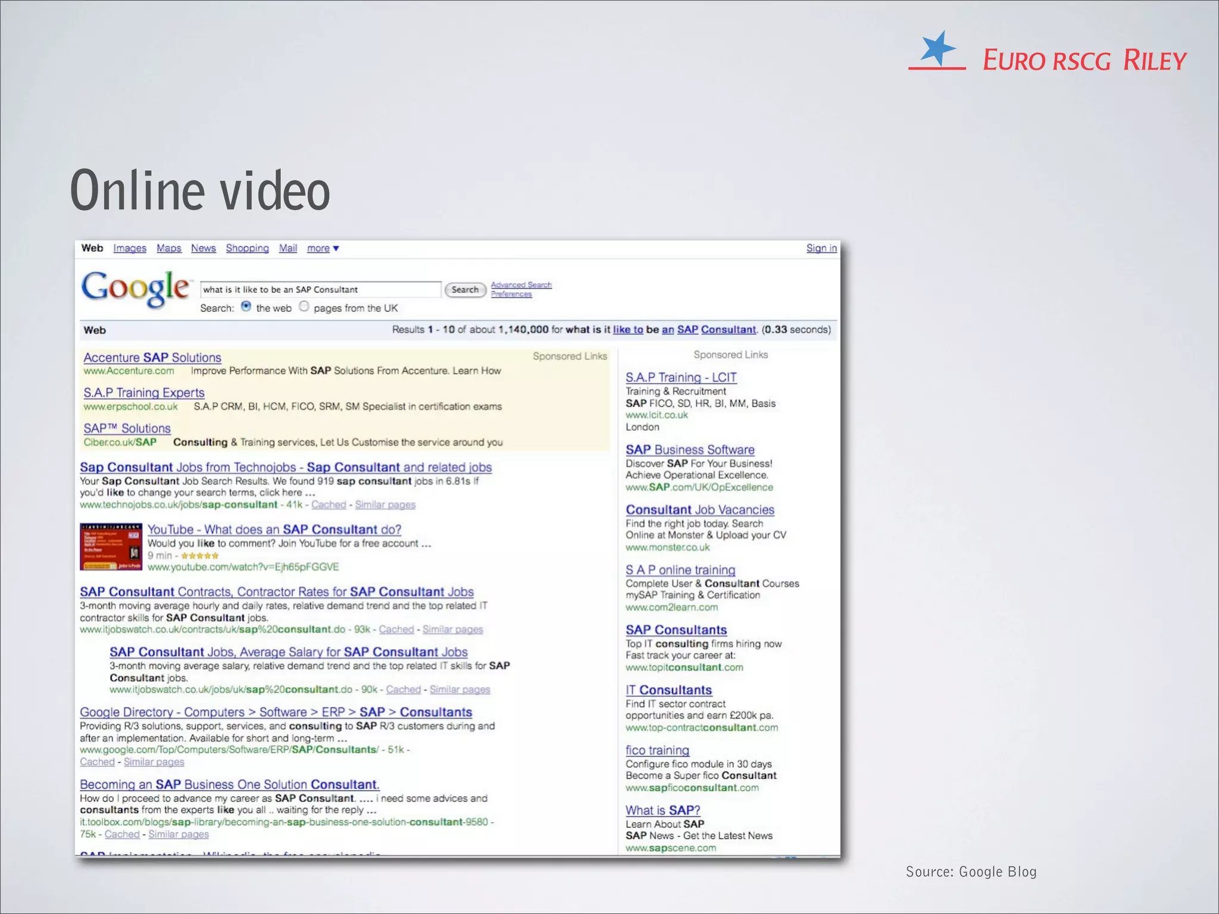The width and height of the screenshot is (1219, 914).
Task: Click the 'Online video' slide title
Action: 200,190
